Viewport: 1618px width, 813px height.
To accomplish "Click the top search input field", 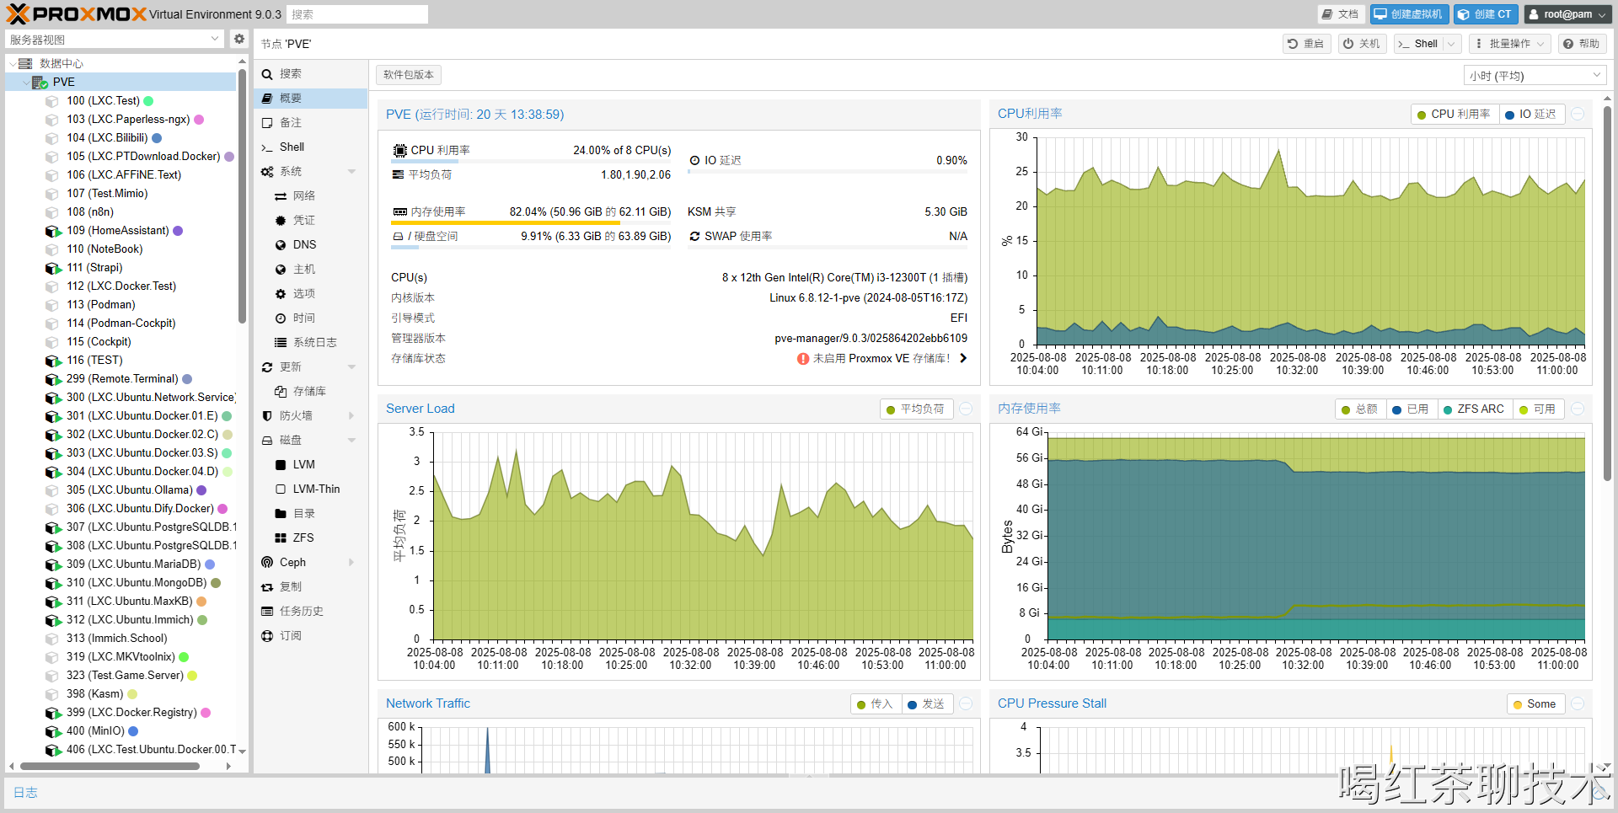I will 357,14.
